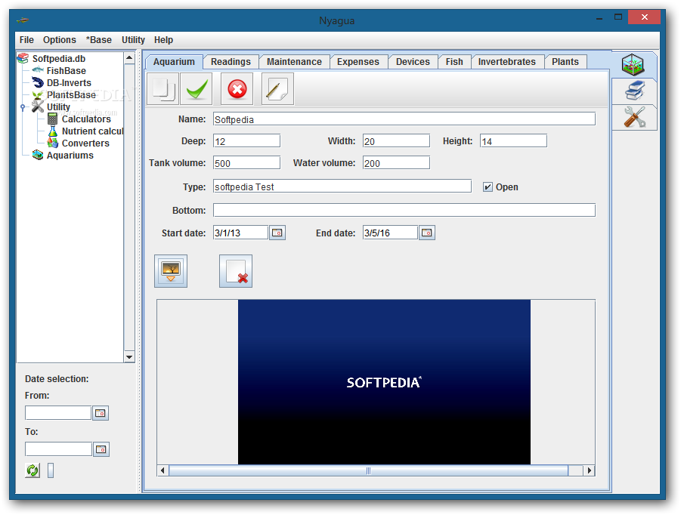Click the FishBase fish icon
This screenshot has width=681, height=515.
tap(38, 70)
